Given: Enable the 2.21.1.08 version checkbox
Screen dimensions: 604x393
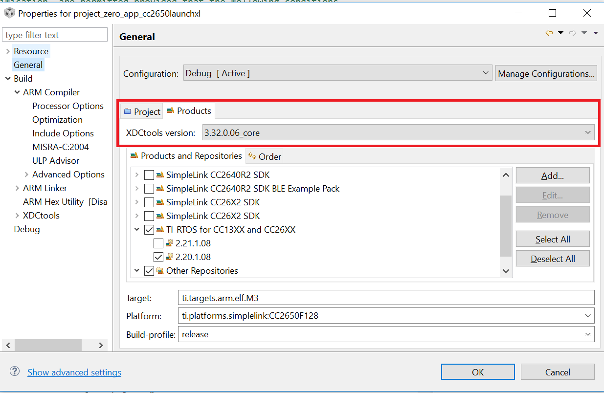Looking at the screenshot, I should point(158,243).
